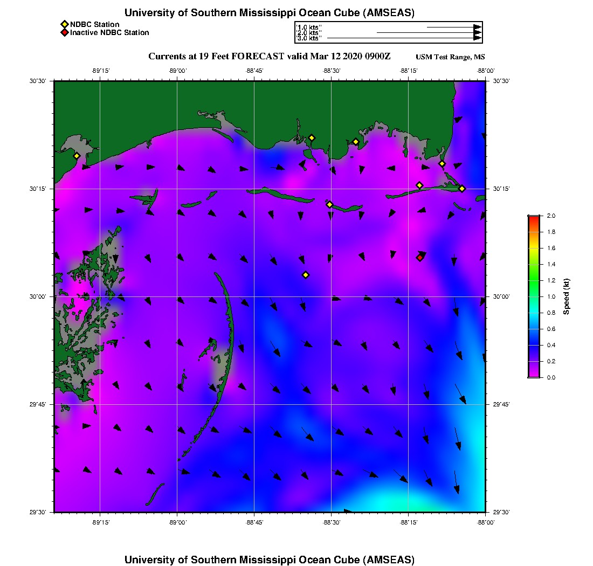Click the 'Speed (kt)' colorbar label

click(x=566, y=296)
